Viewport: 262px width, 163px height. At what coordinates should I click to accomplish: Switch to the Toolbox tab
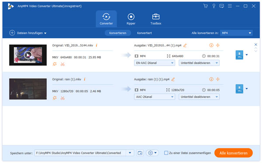click(x=156, y=19)
